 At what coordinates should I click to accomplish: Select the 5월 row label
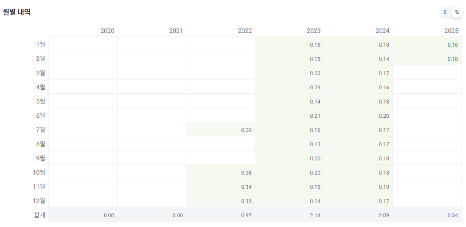(40, 101)
